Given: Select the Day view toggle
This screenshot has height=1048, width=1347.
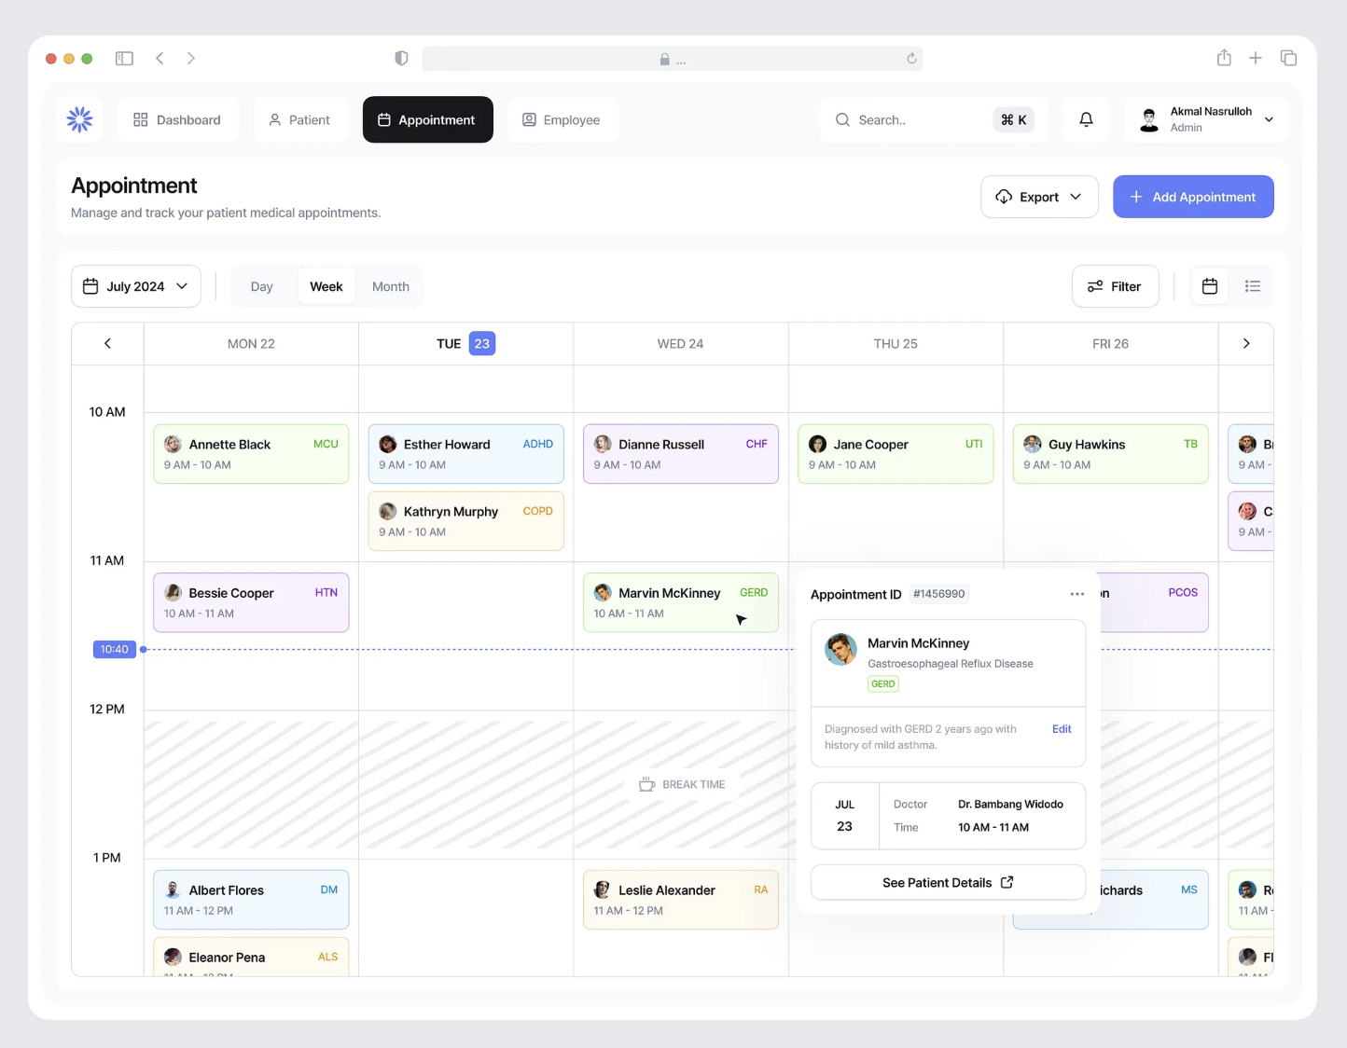Looking at the screenshot, I should (261, 286).
